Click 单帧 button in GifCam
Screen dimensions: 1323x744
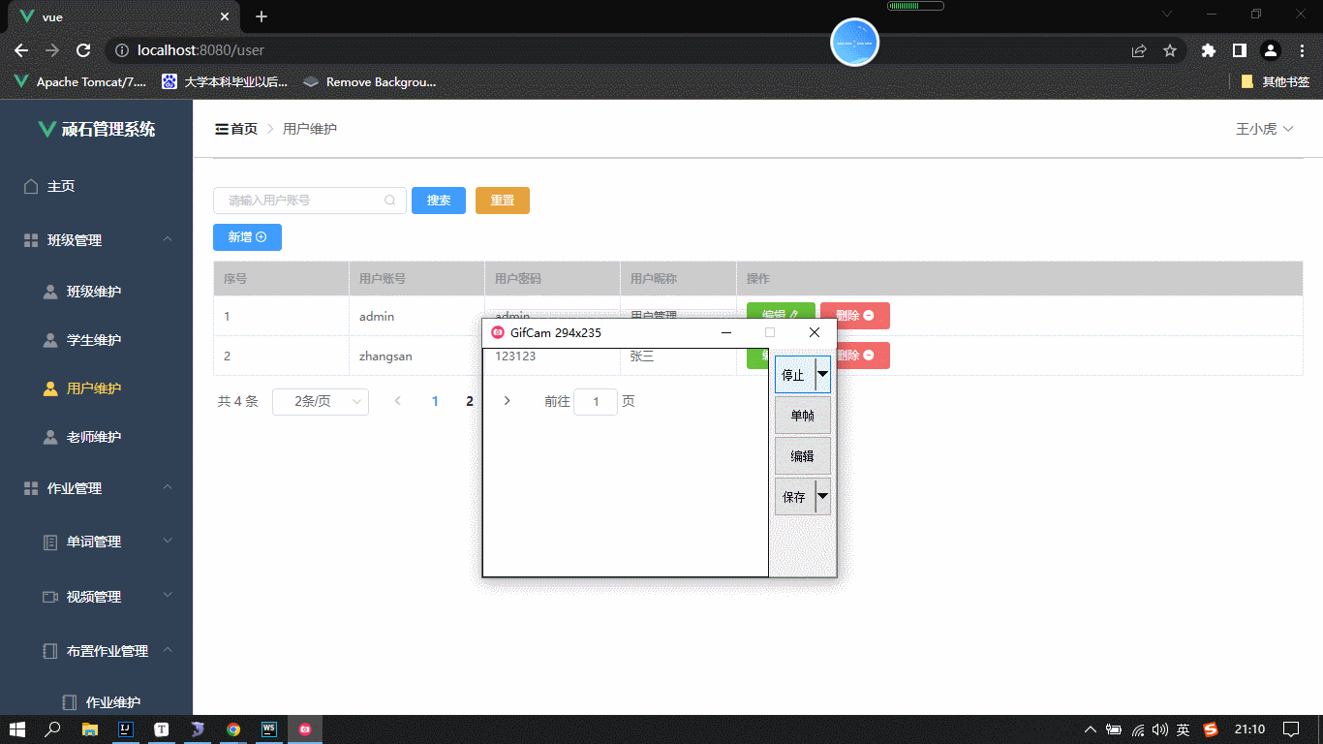click(x=803, y=415)
